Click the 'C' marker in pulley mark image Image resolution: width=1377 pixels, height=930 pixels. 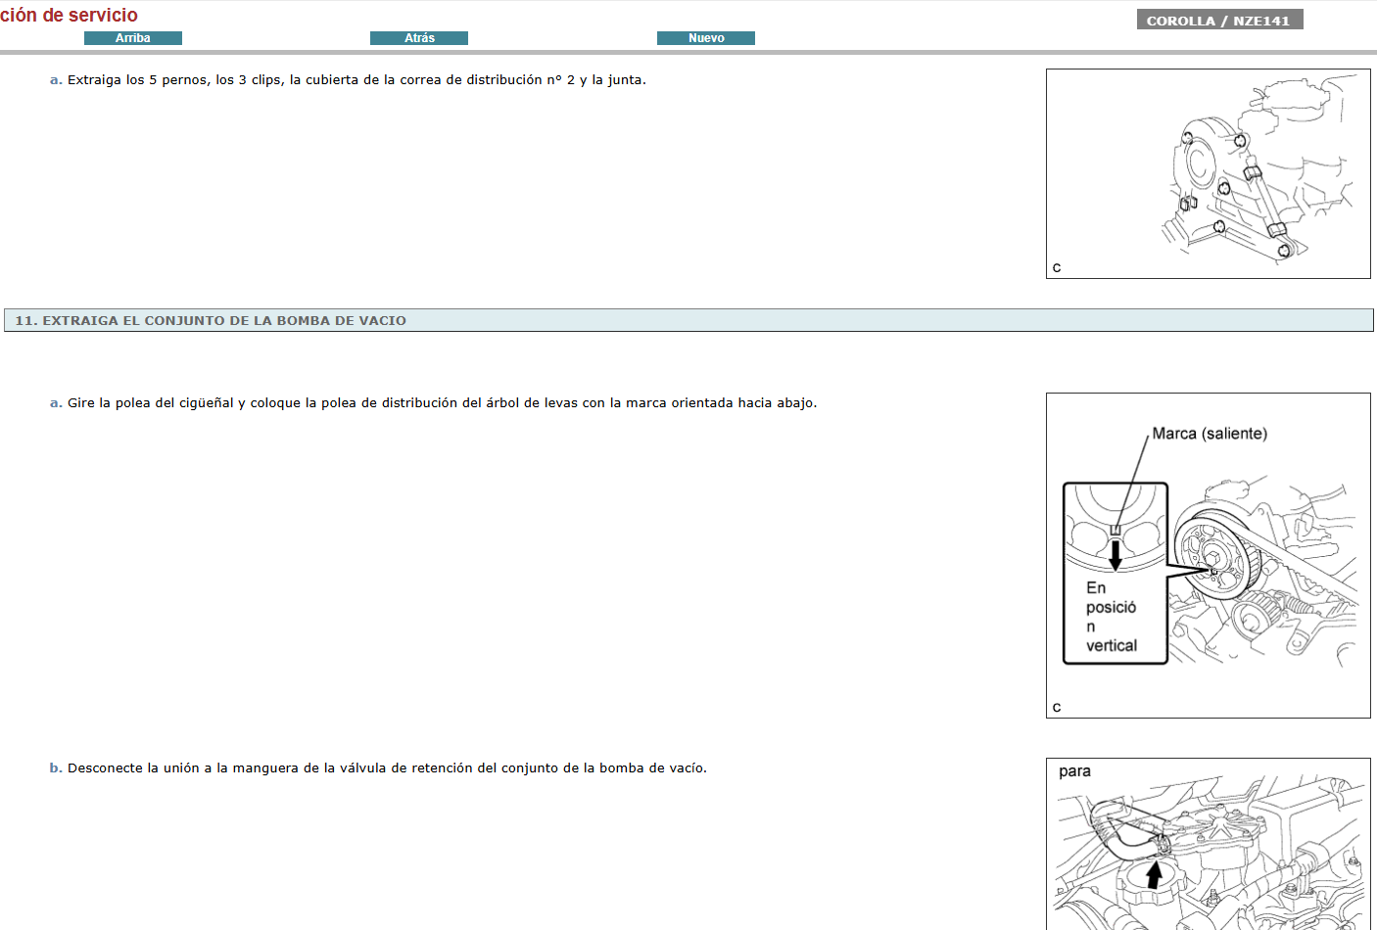1057,707
